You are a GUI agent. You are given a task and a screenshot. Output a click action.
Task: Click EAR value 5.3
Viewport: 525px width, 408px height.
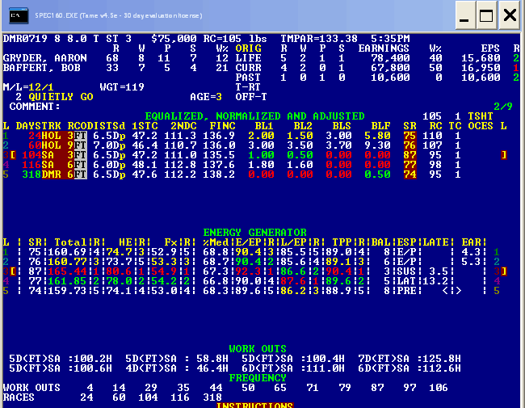[472, 262]
